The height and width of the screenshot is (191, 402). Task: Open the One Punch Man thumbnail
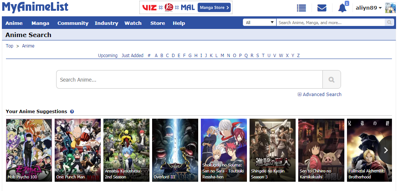point(78,150)
